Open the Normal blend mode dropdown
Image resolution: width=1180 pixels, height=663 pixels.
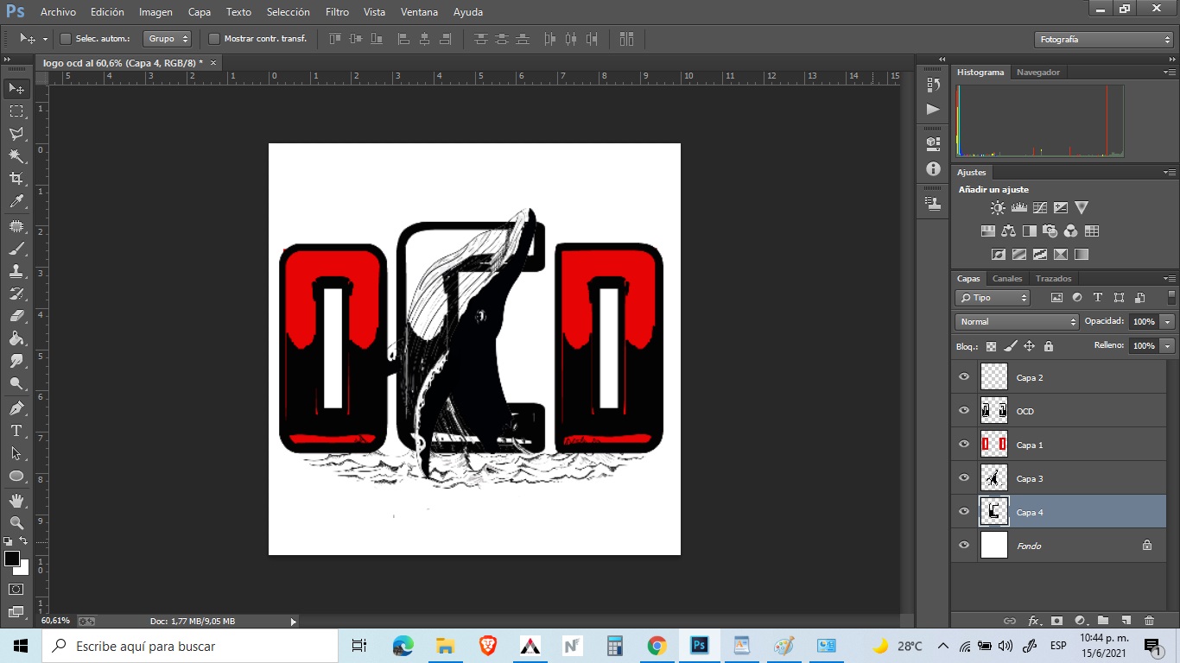(x=1017, y=322)
